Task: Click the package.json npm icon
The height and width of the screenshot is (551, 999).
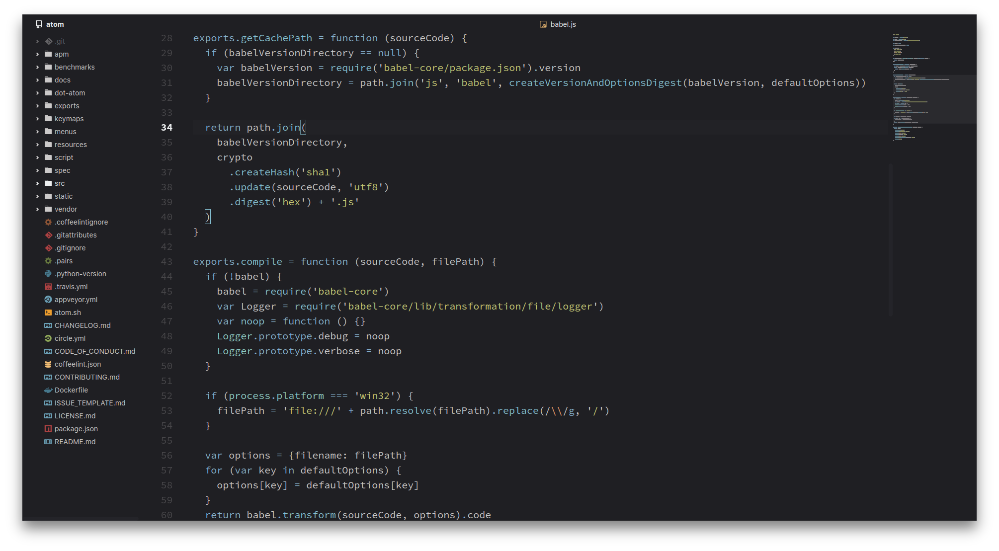Action: (x=48, y=429)
